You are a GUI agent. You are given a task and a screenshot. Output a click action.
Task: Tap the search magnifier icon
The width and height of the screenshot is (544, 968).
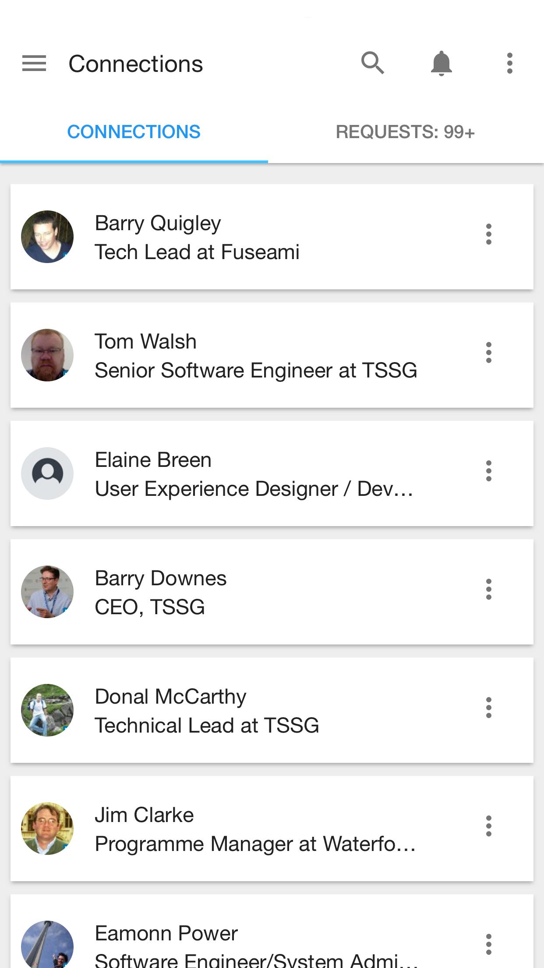pyautogui.click(x=372, y=63)
